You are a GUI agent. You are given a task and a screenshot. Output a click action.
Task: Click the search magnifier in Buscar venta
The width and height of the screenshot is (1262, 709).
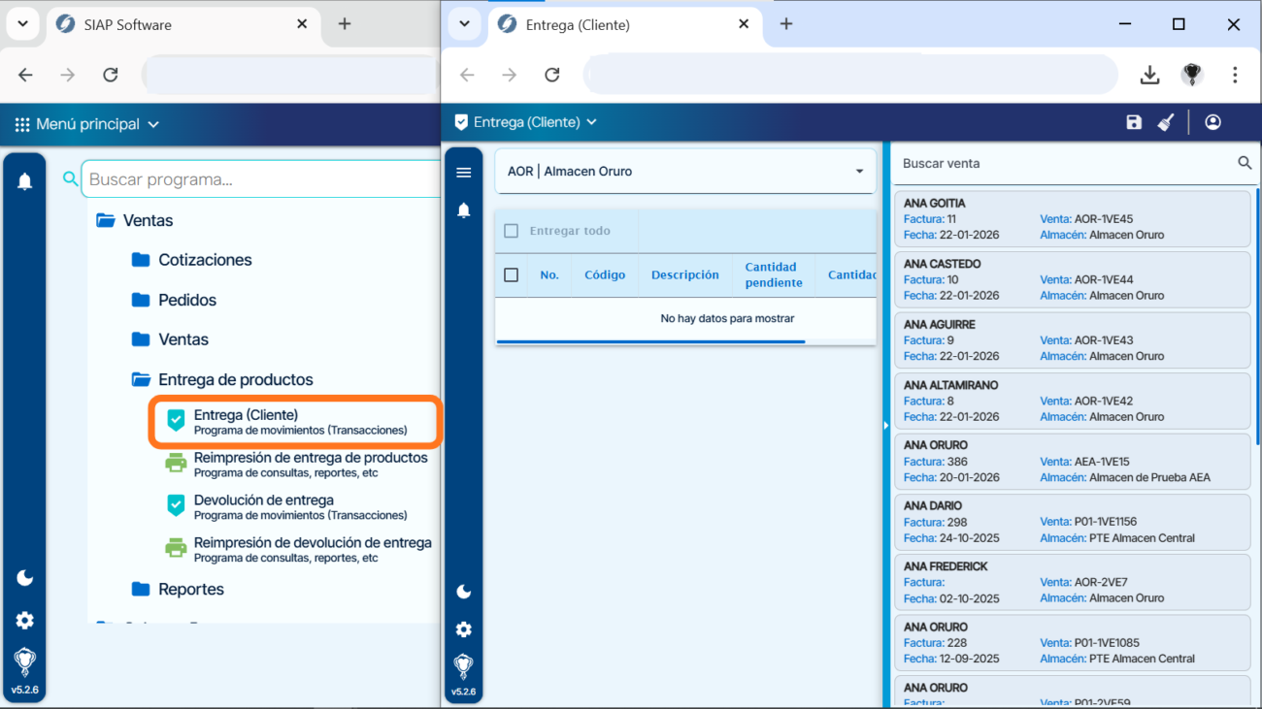point(1245,163)
